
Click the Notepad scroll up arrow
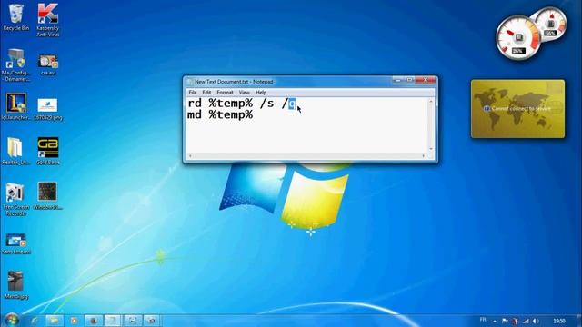[431, 101]
